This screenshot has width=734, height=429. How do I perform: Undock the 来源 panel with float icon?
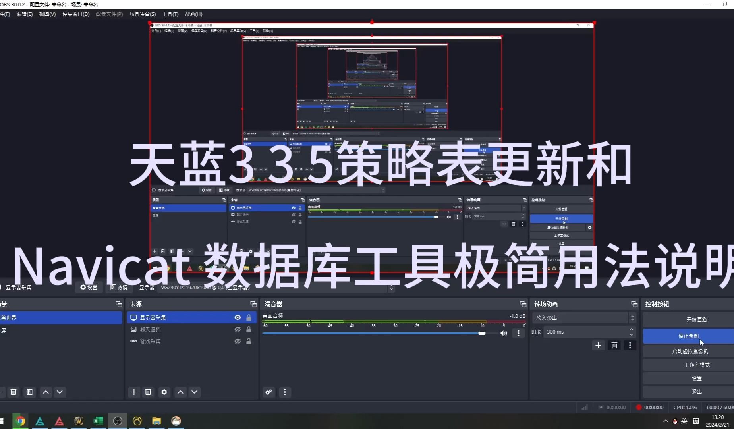pos(253,304)
